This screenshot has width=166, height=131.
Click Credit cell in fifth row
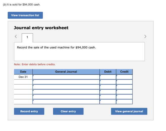pyautogui.click(x=124, y=97)
